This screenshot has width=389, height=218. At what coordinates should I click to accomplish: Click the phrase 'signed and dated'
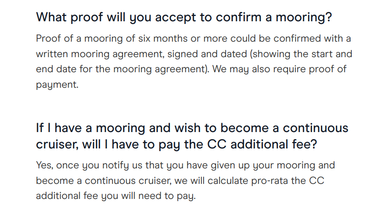click(207, 54)
